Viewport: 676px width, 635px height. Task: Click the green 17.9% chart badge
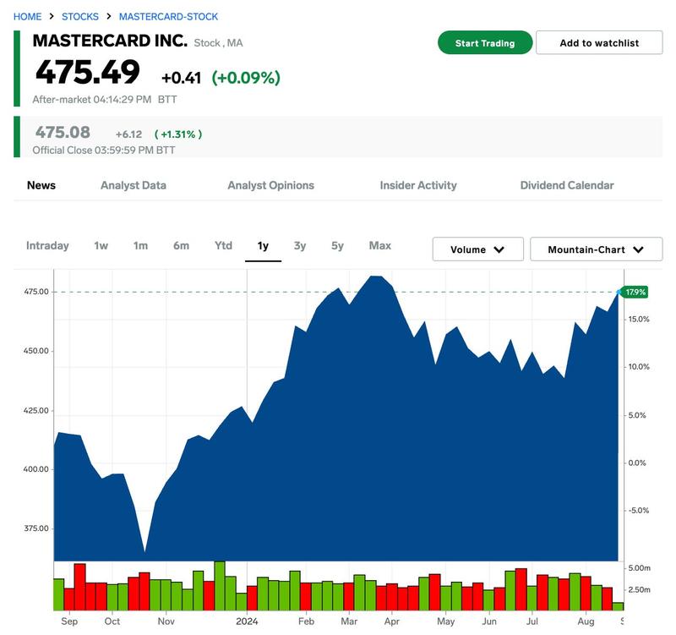pyautogui.click(x=635, y=292)
